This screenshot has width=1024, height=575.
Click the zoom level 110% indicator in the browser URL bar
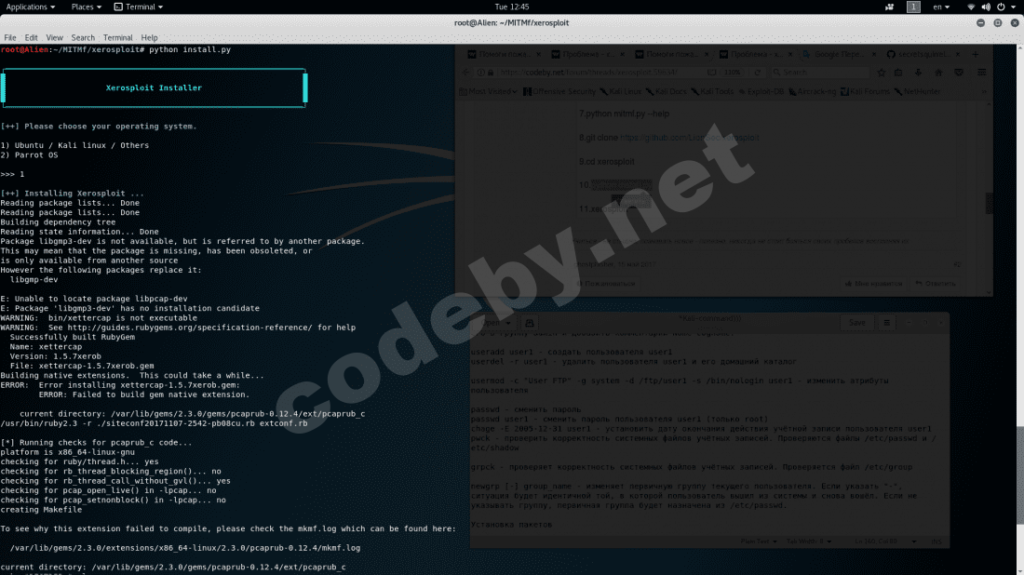(x=732, y=73)
